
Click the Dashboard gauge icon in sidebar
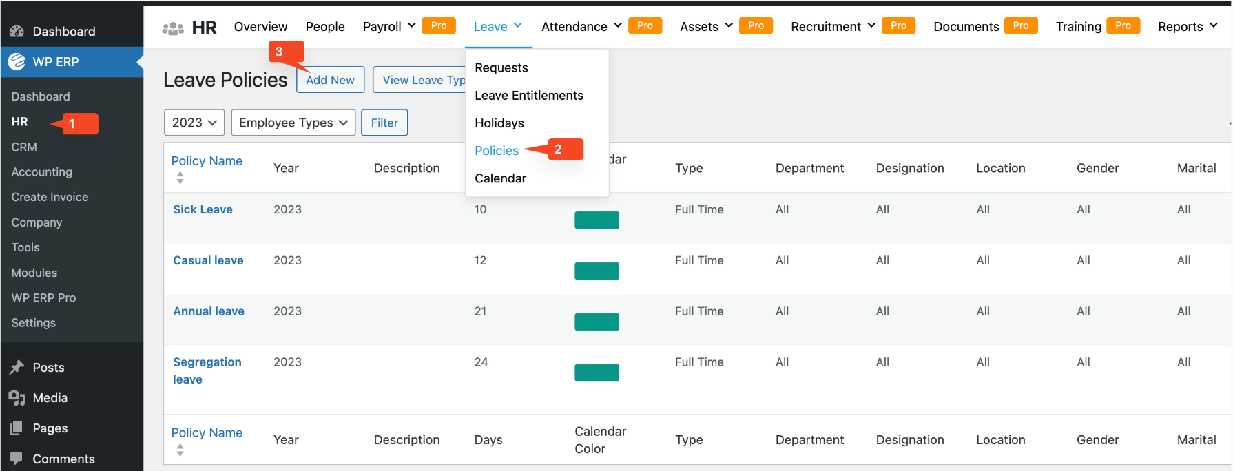click(x=17, y=32)
